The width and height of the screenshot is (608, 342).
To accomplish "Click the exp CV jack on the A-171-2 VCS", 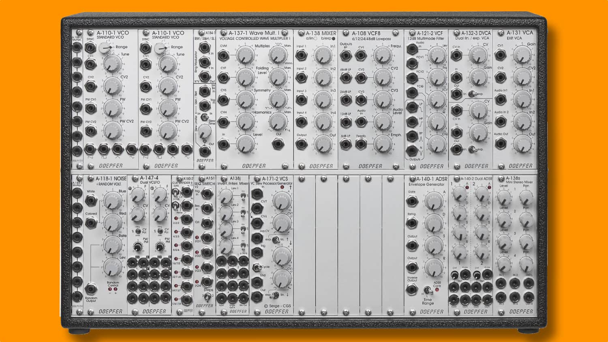I will [256, 237].
